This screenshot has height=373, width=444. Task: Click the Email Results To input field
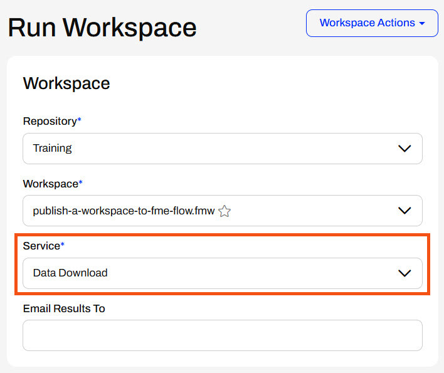click(x=222, y=335)
